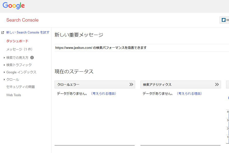Try the new Search Console link
229x153 pixels.
(x=28, y=32)
